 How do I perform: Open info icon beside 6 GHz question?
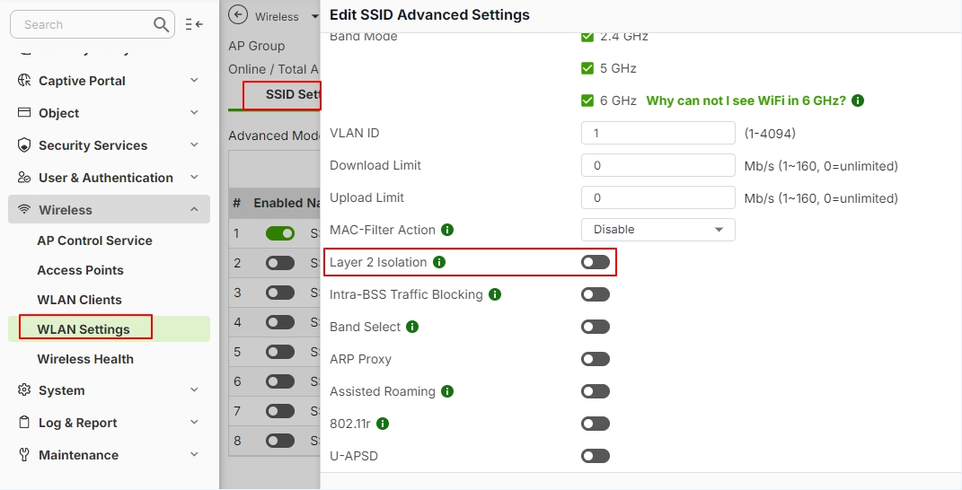tap(858, 101)
